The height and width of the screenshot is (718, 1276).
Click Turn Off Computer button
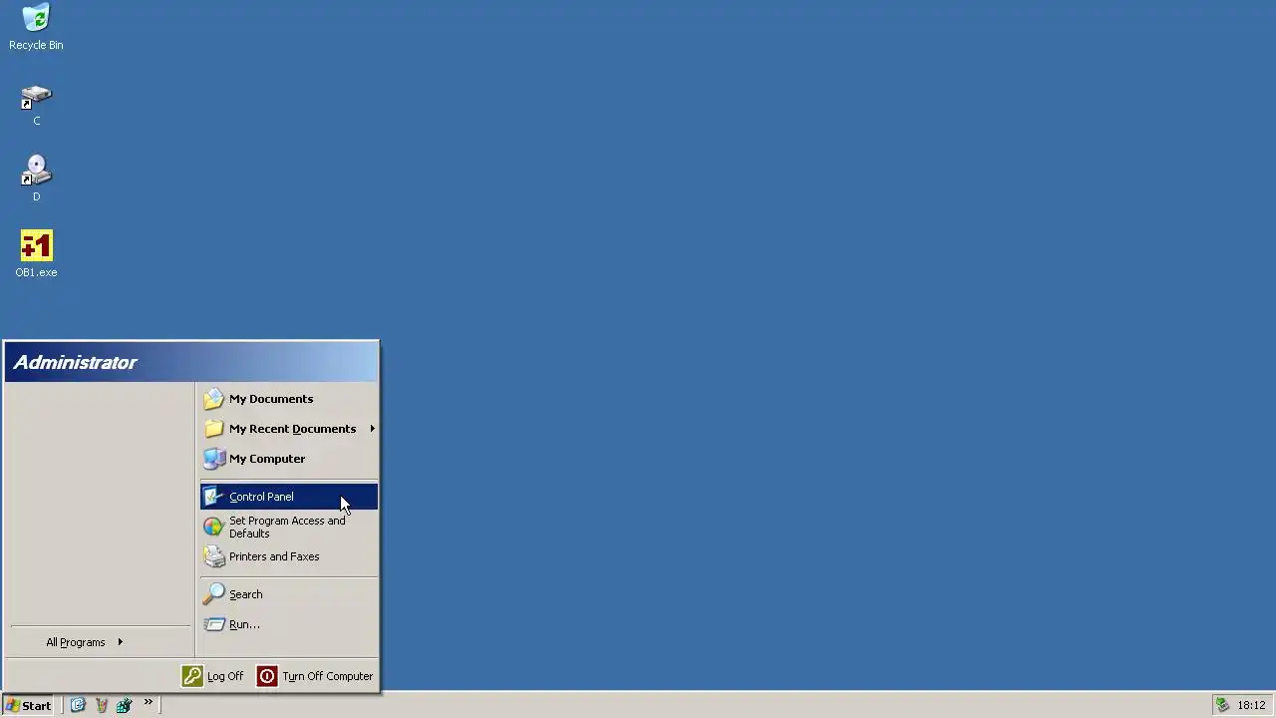pyautogui.click(x=315, y=676)
